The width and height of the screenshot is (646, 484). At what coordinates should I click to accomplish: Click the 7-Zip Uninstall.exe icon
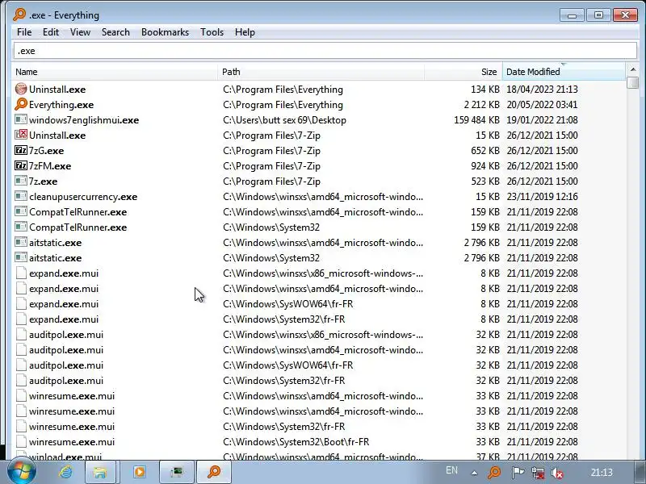point(21,135)
